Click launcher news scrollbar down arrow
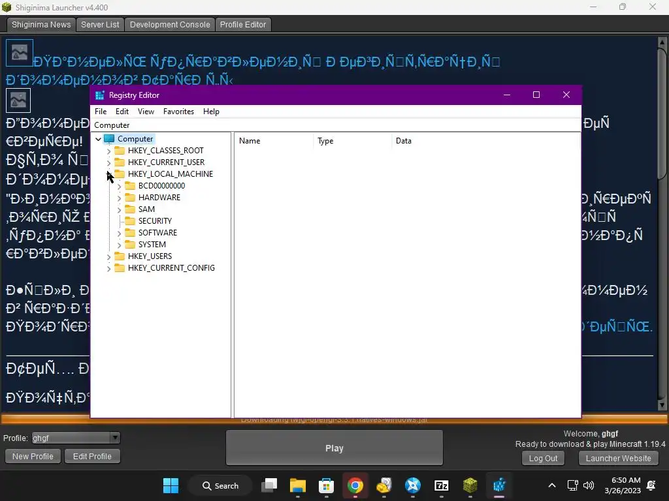Screen dimensions: 669x501 pyautogui.click(x=662, y=404)
